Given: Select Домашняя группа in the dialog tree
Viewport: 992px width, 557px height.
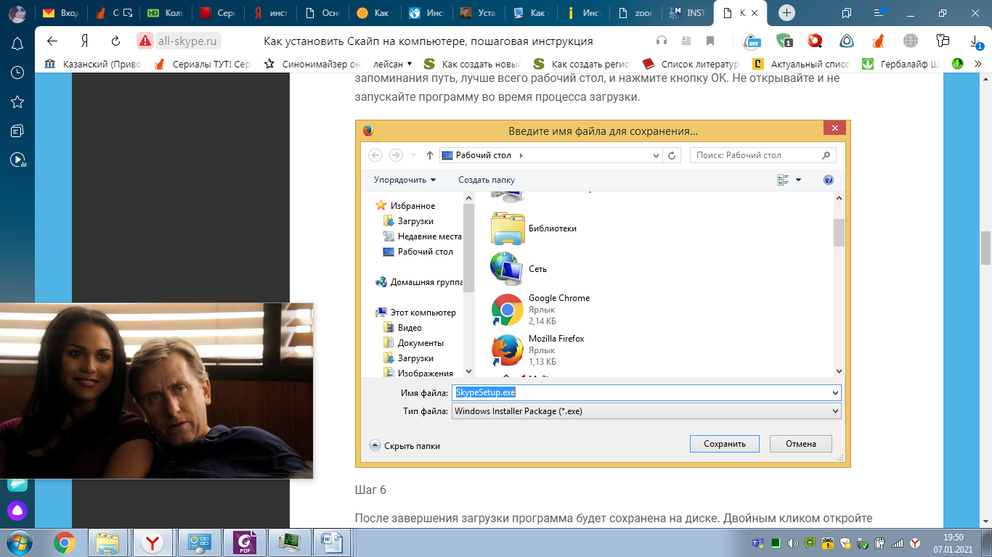Looking at the screenshot, I should (x=419, y=282).
